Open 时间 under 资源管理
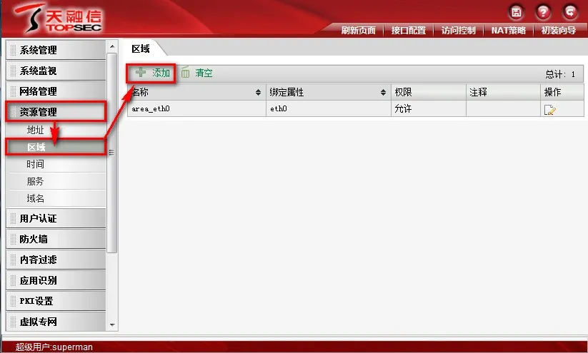 tap(36, 164)
